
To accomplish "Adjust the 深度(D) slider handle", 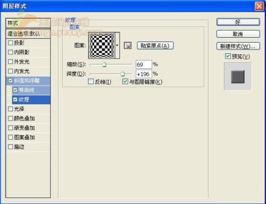I will coord(122,74).
